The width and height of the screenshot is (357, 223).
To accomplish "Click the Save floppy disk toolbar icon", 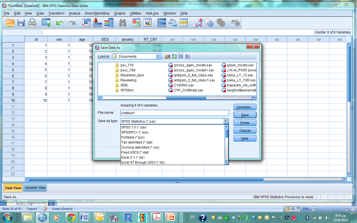I will point(22,23).
